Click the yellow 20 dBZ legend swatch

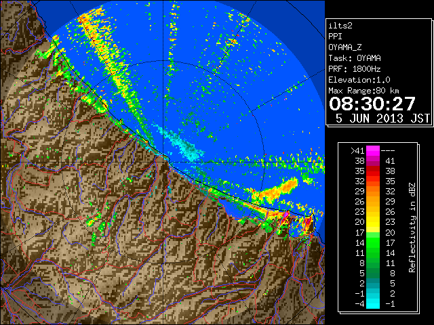[373, 222]
